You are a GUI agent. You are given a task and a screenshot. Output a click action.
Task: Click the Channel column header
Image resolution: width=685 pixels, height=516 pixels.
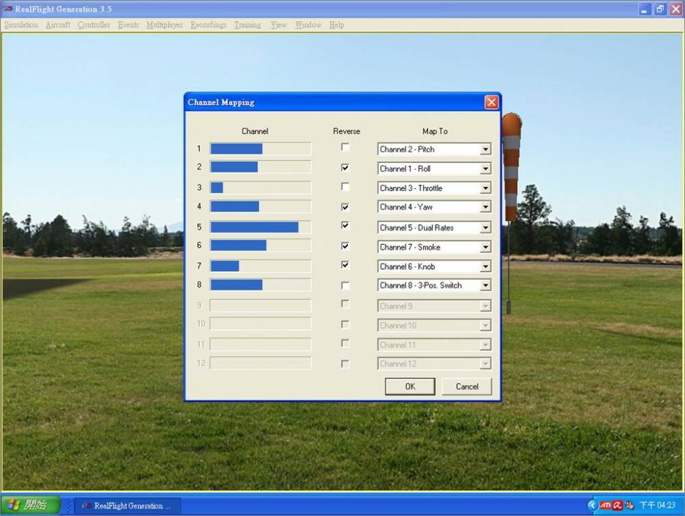pos(255,131)
